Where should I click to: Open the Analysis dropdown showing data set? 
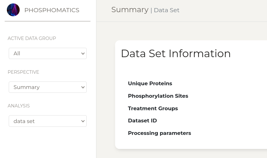(x=48, y=121)
